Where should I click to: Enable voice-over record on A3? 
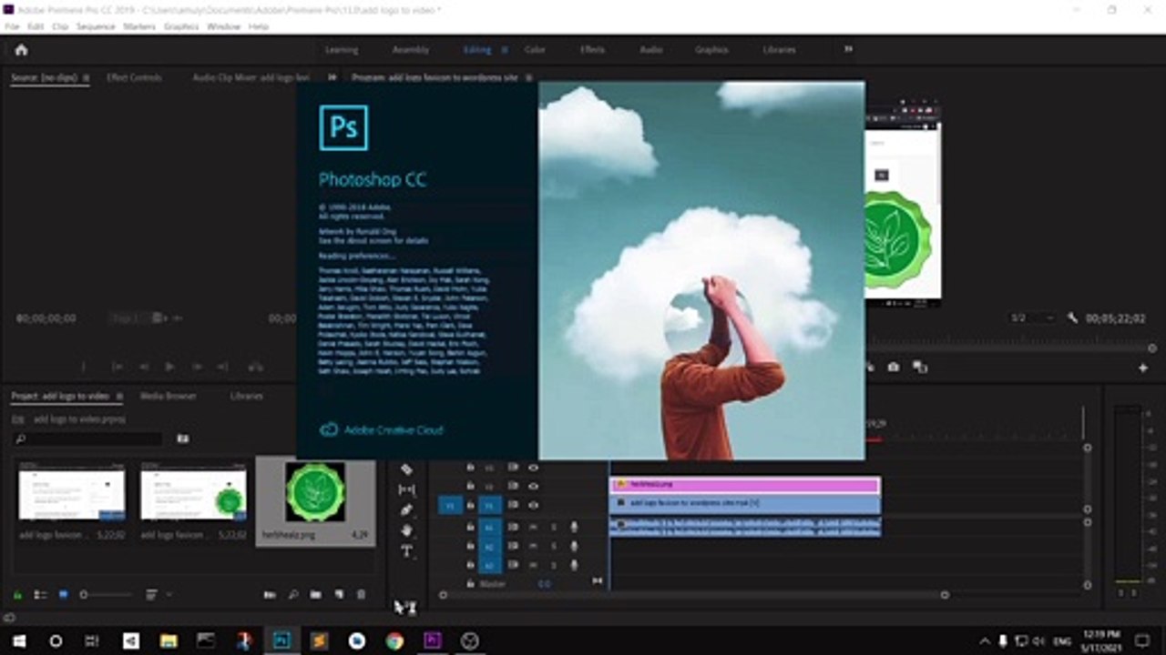[x=574, y=566]
